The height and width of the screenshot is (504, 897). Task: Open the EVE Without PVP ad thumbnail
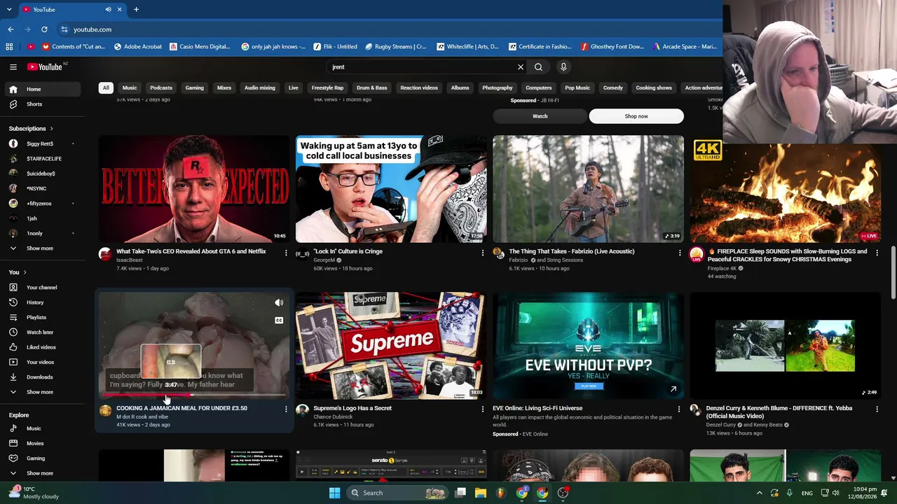(x=588, y=345)
